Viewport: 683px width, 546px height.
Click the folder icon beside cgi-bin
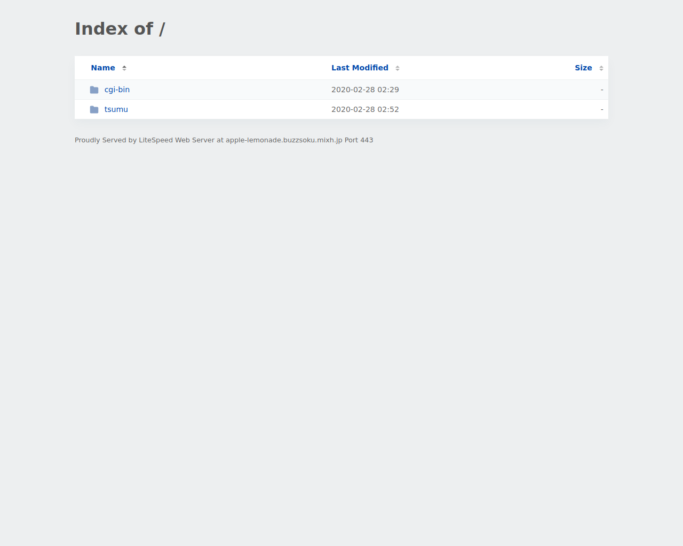[x=94, y=90]
